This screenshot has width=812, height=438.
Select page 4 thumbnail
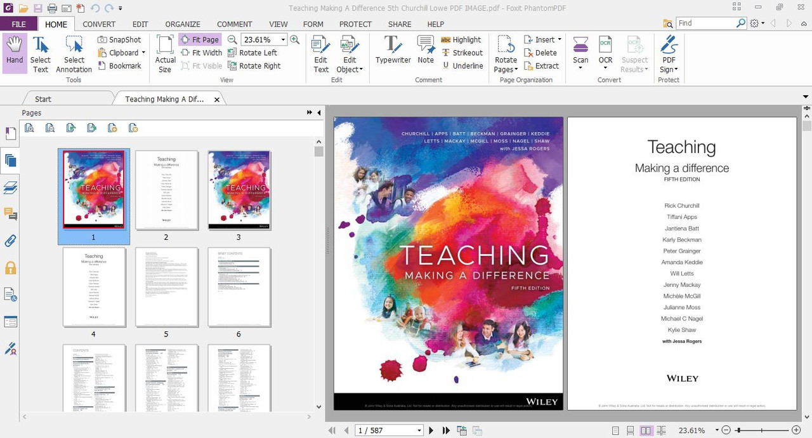point(94,288)
